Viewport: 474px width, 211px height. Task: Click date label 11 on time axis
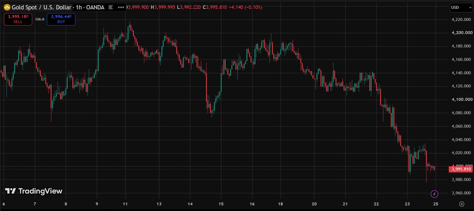(x=125, y=204)
